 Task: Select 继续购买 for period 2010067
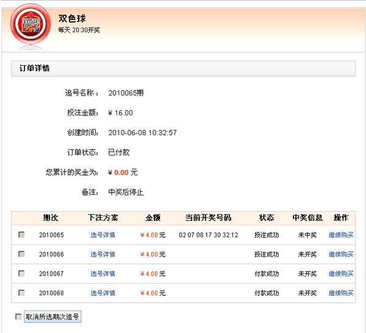(341, 274)
